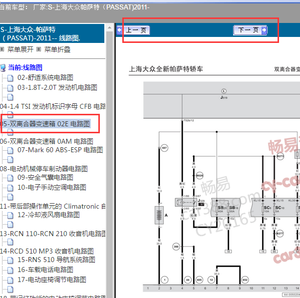The image size is (300, 298).
Task: Open 07-Mark 60 ABS-ESP 电路图
Action: [60, 150]
